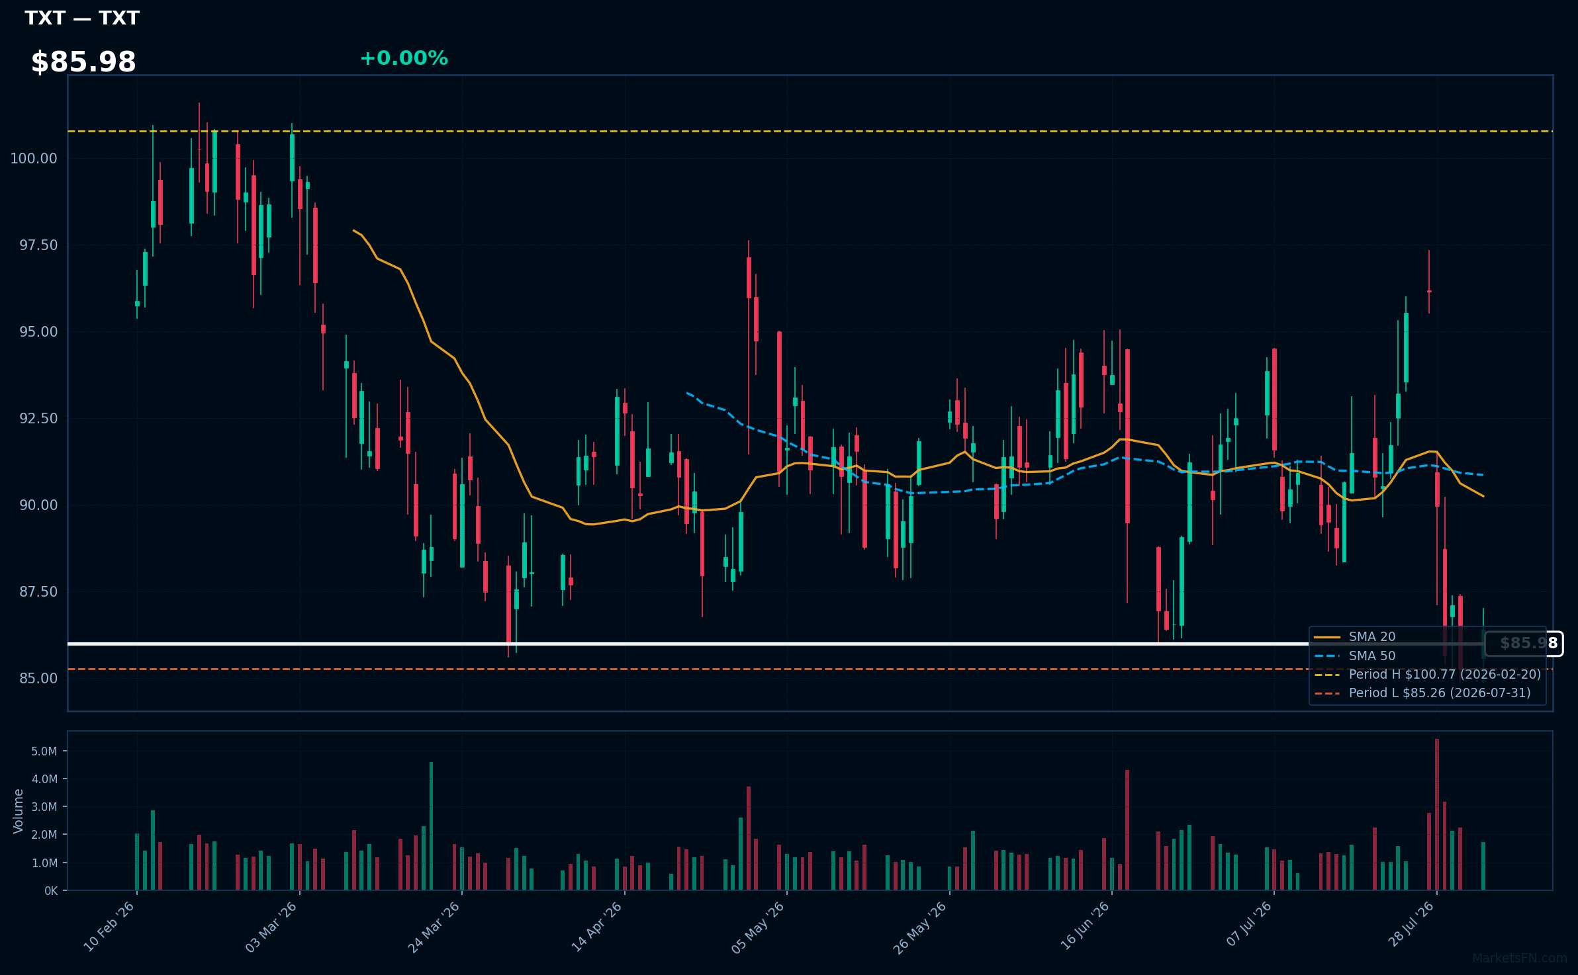
Task: Click the tallest volume bar near 28 Jul
Action: (x=1437, y=815)
